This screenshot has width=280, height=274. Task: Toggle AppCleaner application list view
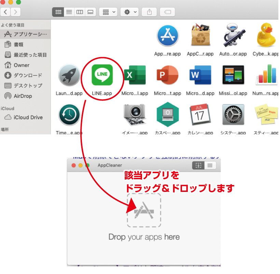pos(210,165)
